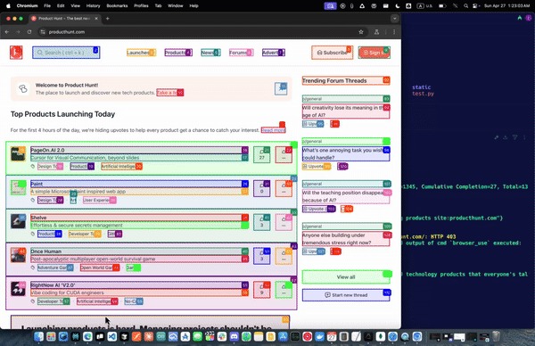Open Slack from the dock
535x346 pixels.
click(x=222, y=337)
